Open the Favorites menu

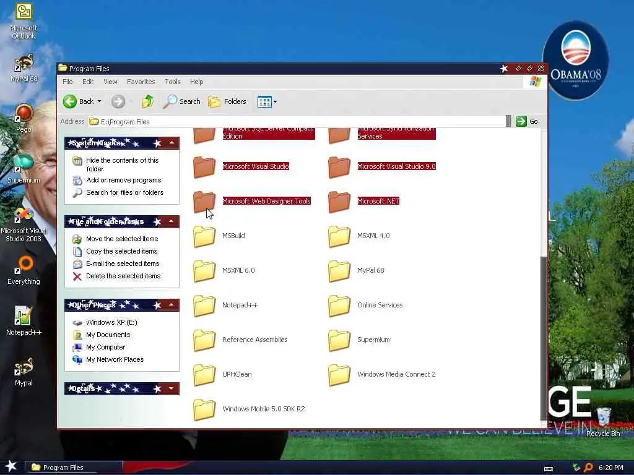141,82
